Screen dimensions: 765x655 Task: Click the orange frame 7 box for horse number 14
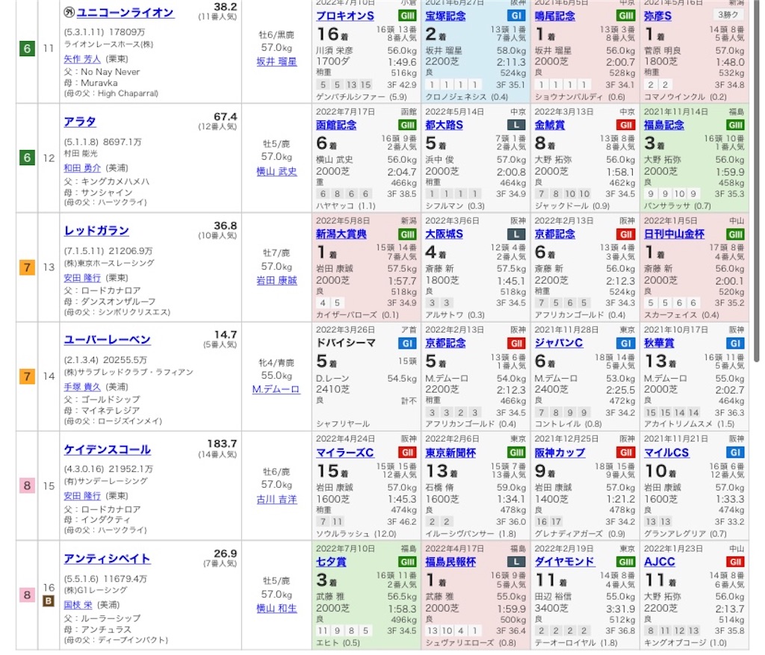point(27,376)
